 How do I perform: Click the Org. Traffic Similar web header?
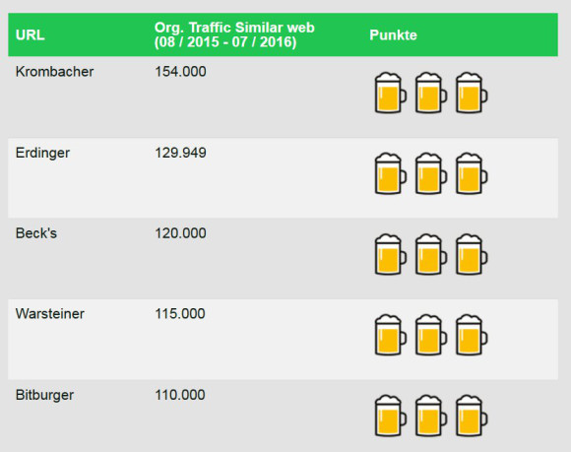pyautogui.click(x=234, y=35)
